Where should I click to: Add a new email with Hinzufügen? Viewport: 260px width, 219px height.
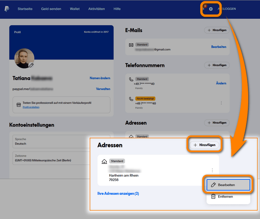coord(217,30)
